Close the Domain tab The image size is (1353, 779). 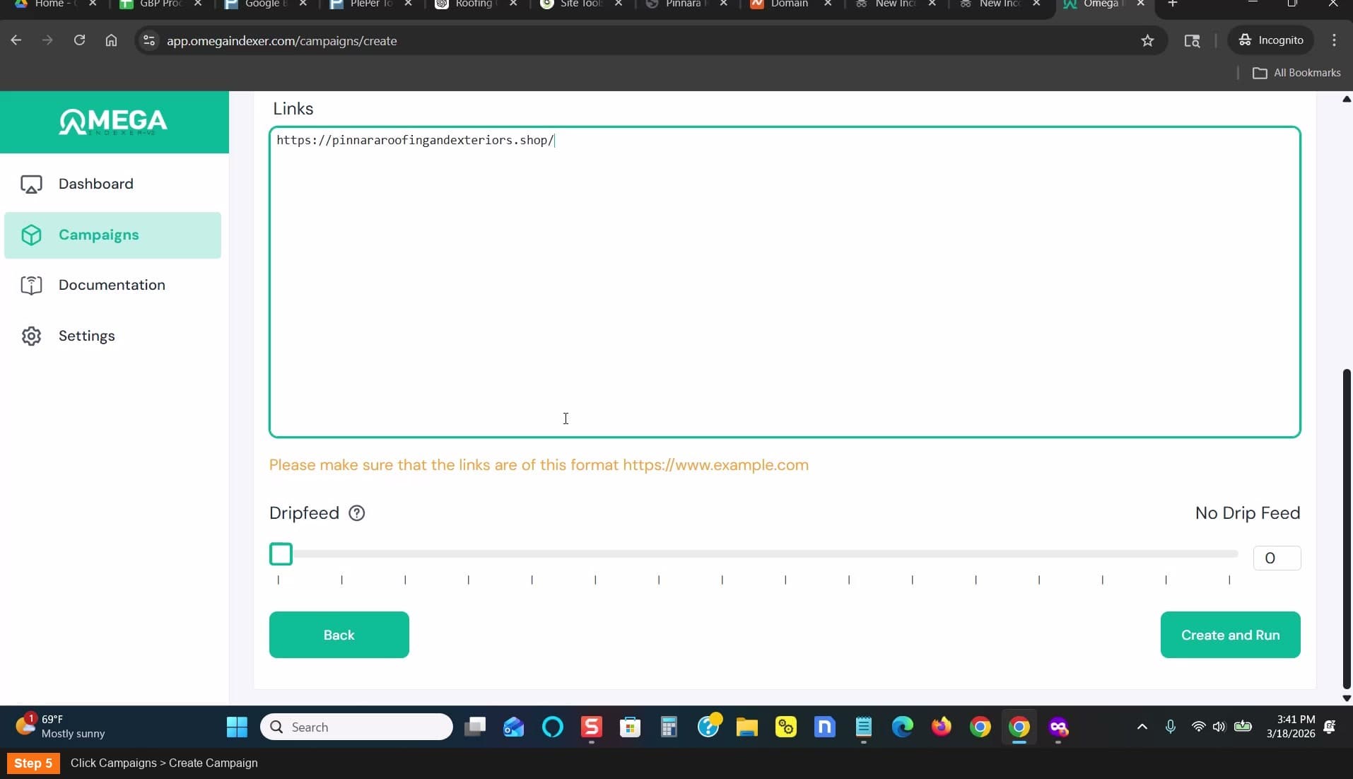click(x=828, y=4)
